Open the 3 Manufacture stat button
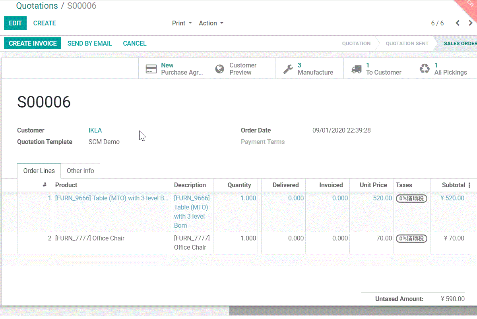 pos(310,69)
